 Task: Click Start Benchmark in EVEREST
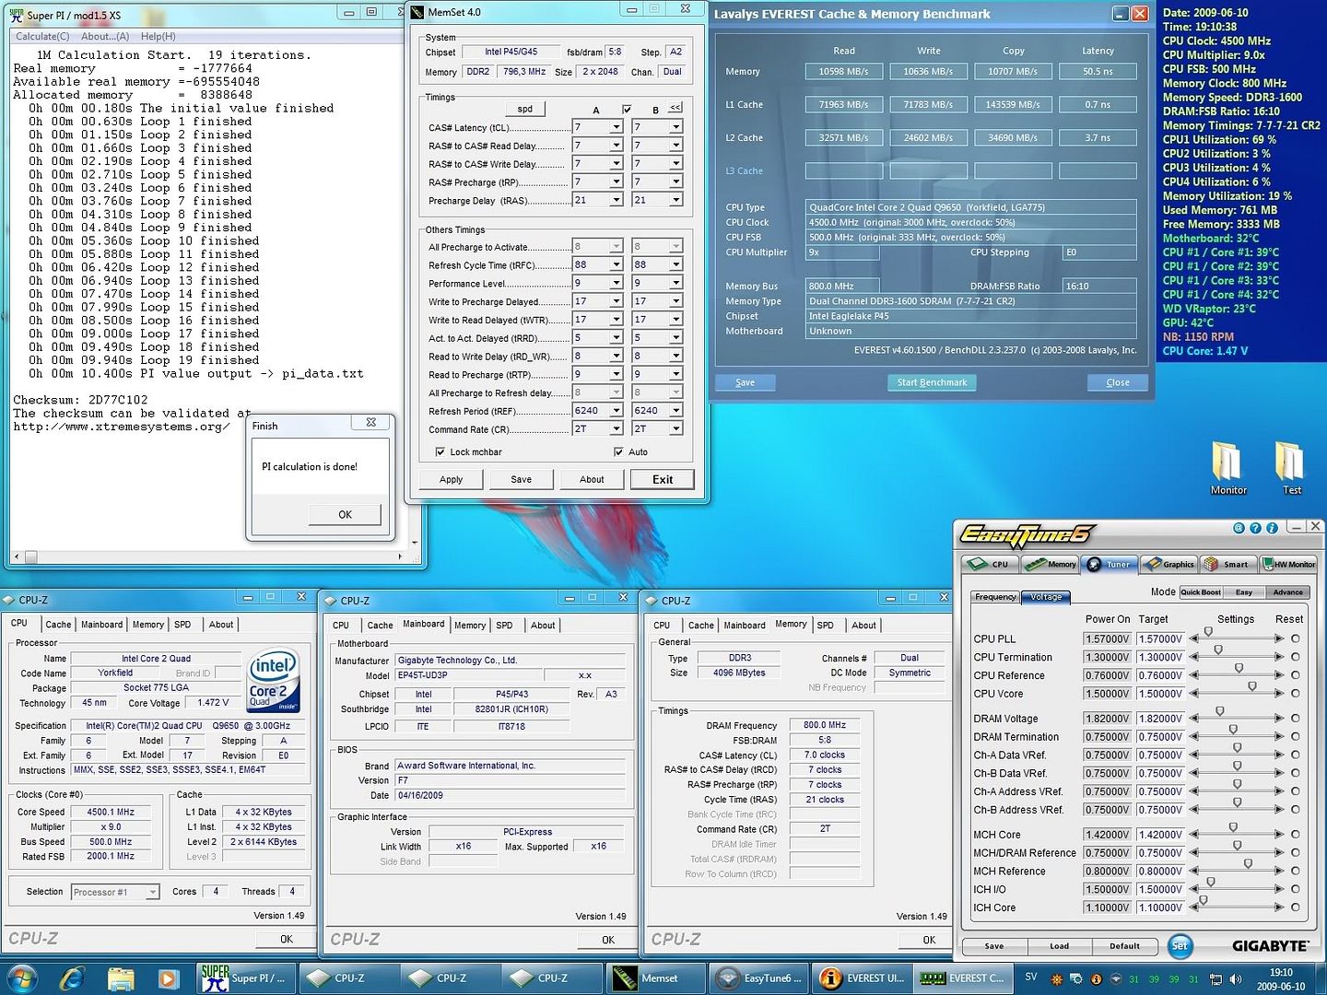[x=932, y=382]
